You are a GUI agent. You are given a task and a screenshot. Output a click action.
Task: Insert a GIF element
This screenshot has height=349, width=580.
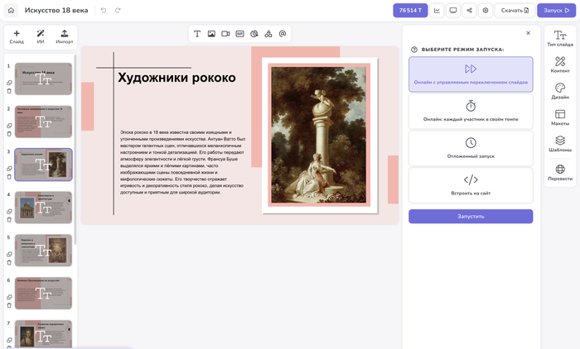239,34
